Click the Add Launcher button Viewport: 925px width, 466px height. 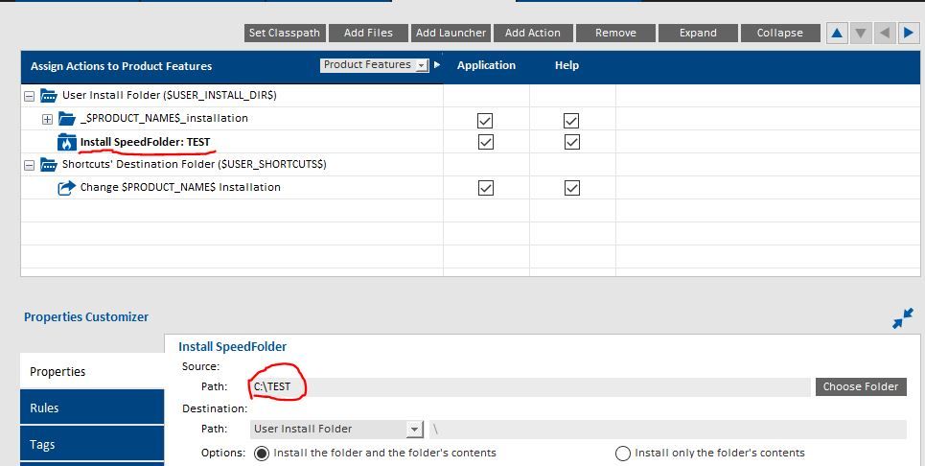click(451, 33)
